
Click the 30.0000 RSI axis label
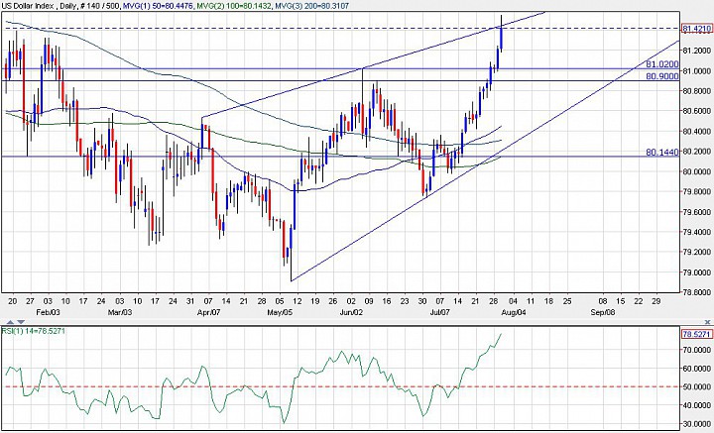pyautogui.click(x=699, y=424)
